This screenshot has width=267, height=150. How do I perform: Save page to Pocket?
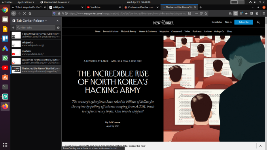[x=201, y=13]
